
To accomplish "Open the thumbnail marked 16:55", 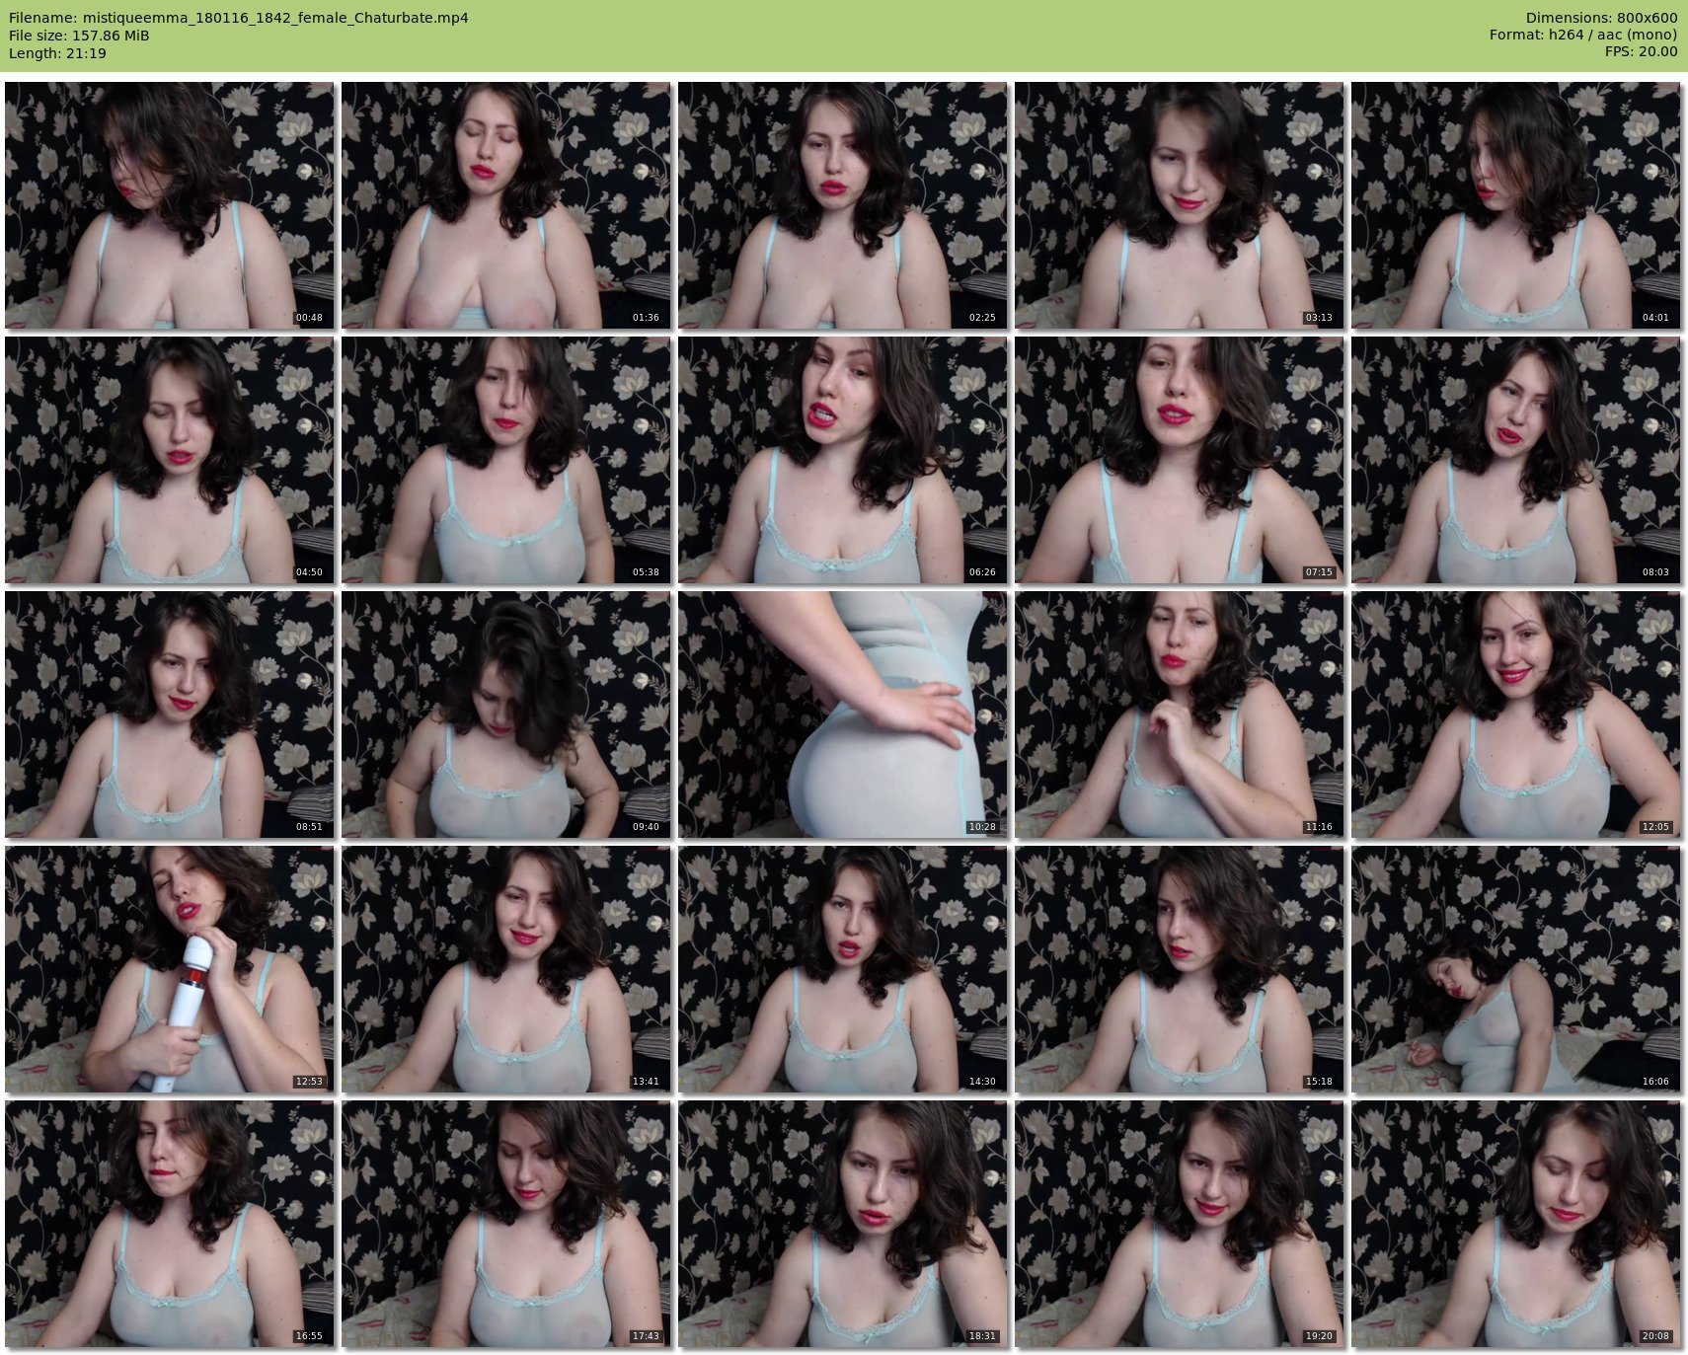I will click(170, 1224).
